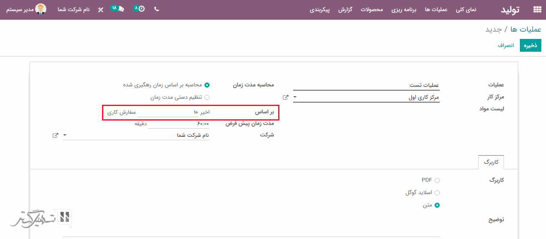
Task: Open the 'گزارش' menu
Action: (x=345, y=9)
